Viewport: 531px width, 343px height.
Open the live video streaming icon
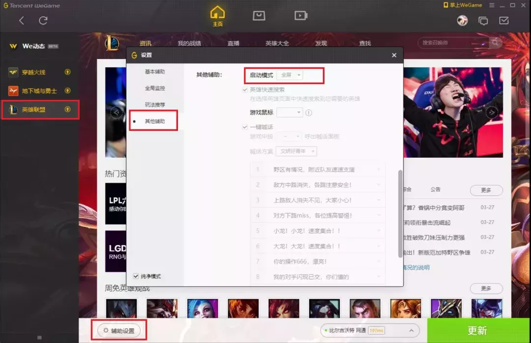(x=301, y=15)
